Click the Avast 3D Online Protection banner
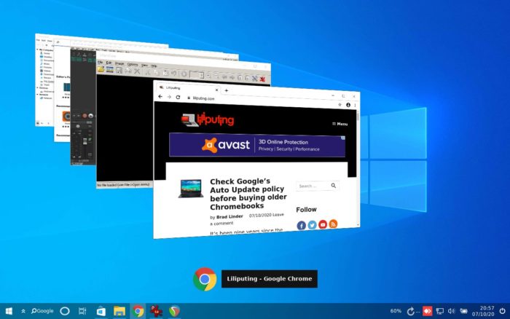510x319 pixels. tap(257, 145)
